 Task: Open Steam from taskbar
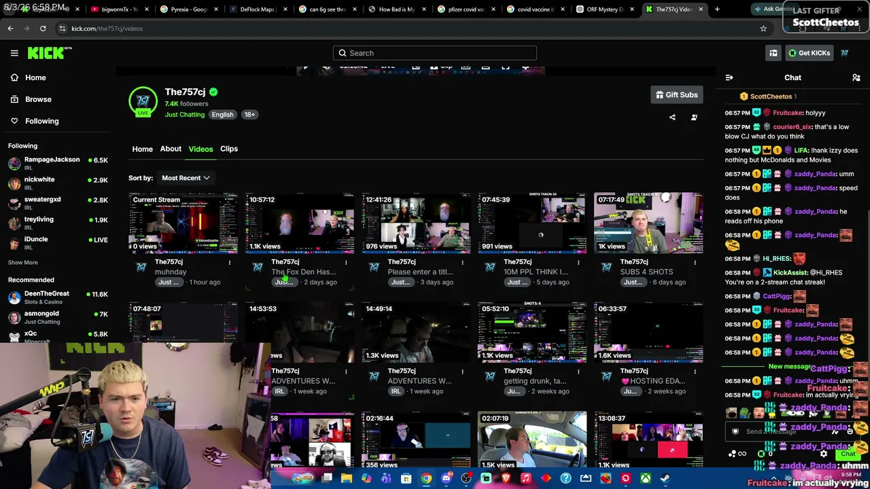coord(665,479)
